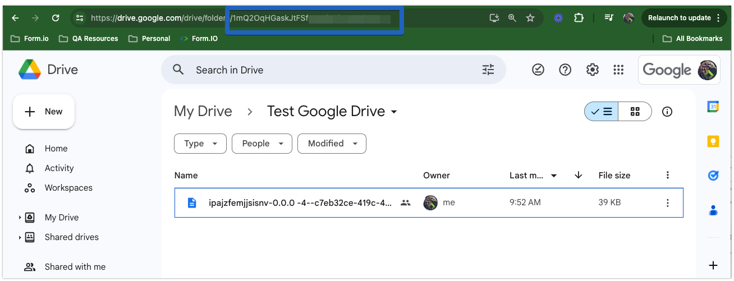Open Drive settings gear icon
The image size is (734, 281).
click(592, 70)
